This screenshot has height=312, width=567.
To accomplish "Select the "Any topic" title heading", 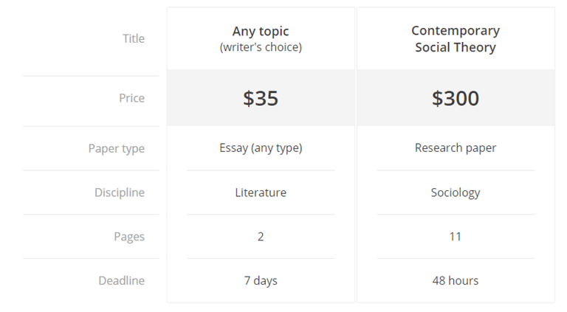I will 261,32.
